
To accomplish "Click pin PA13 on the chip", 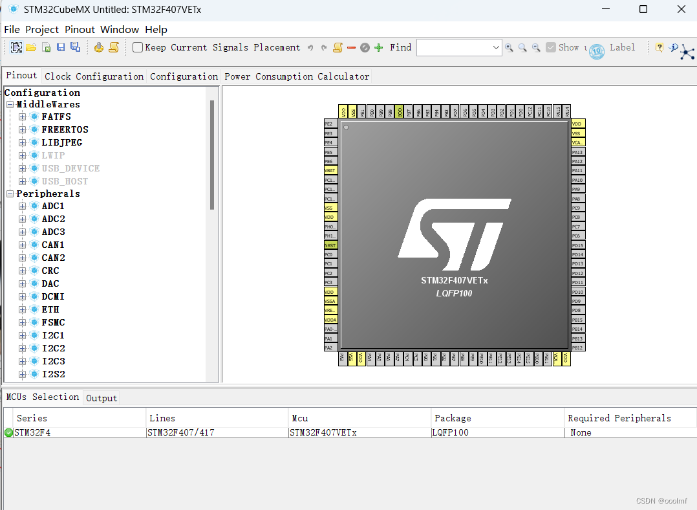I will (x=578, y=152).
